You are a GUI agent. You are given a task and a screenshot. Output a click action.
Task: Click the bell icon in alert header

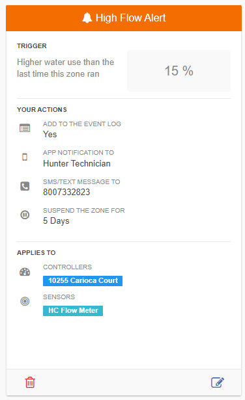pyautogui.click(x=87, y=18)
